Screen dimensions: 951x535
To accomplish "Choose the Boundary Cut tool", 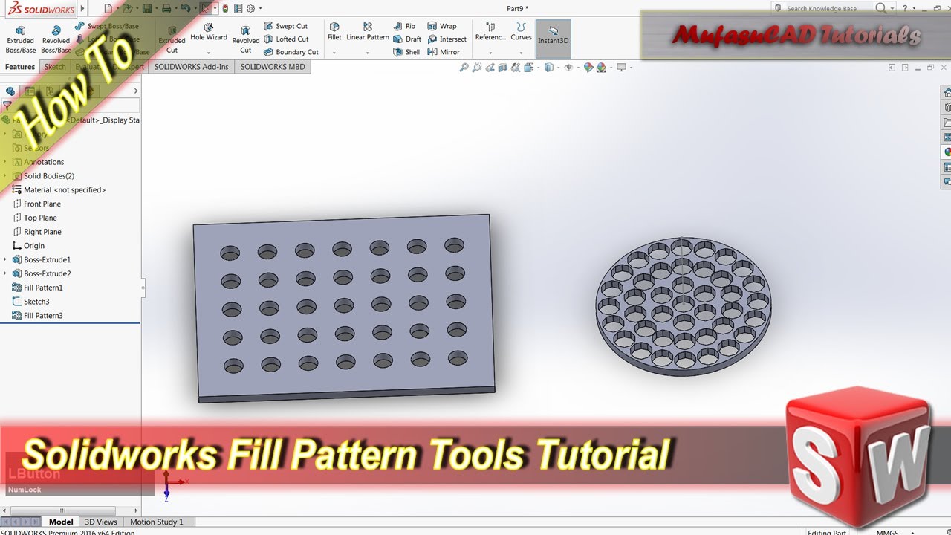I will point(291,52).
